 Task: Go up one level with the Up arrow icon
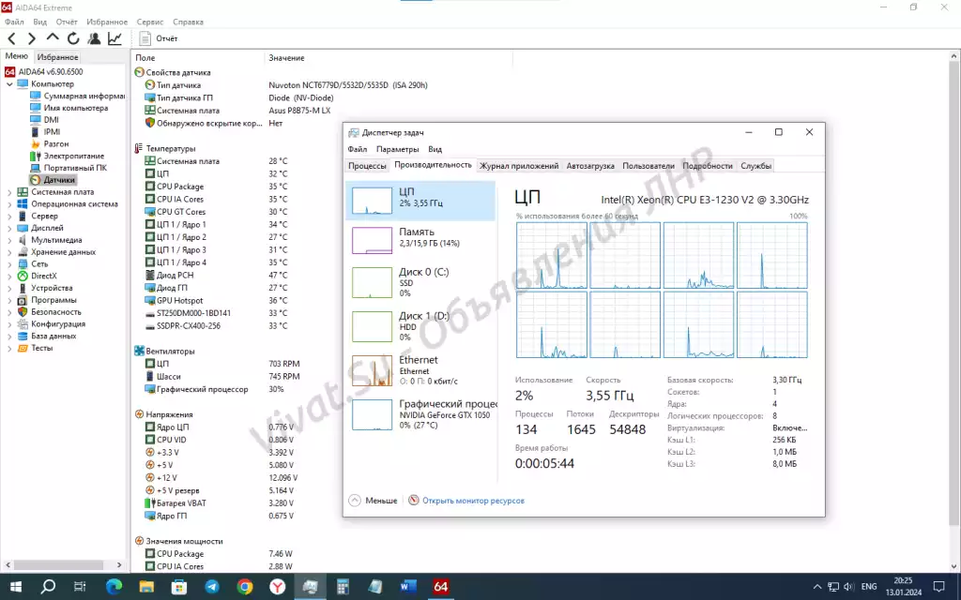point(53,38)
